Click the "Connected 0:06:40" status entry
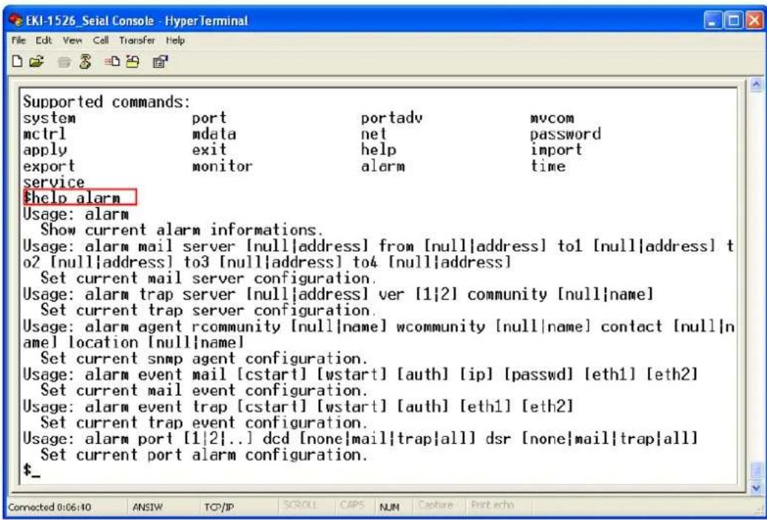This screenshot has width=767, height=520. (x=50, y=507)
